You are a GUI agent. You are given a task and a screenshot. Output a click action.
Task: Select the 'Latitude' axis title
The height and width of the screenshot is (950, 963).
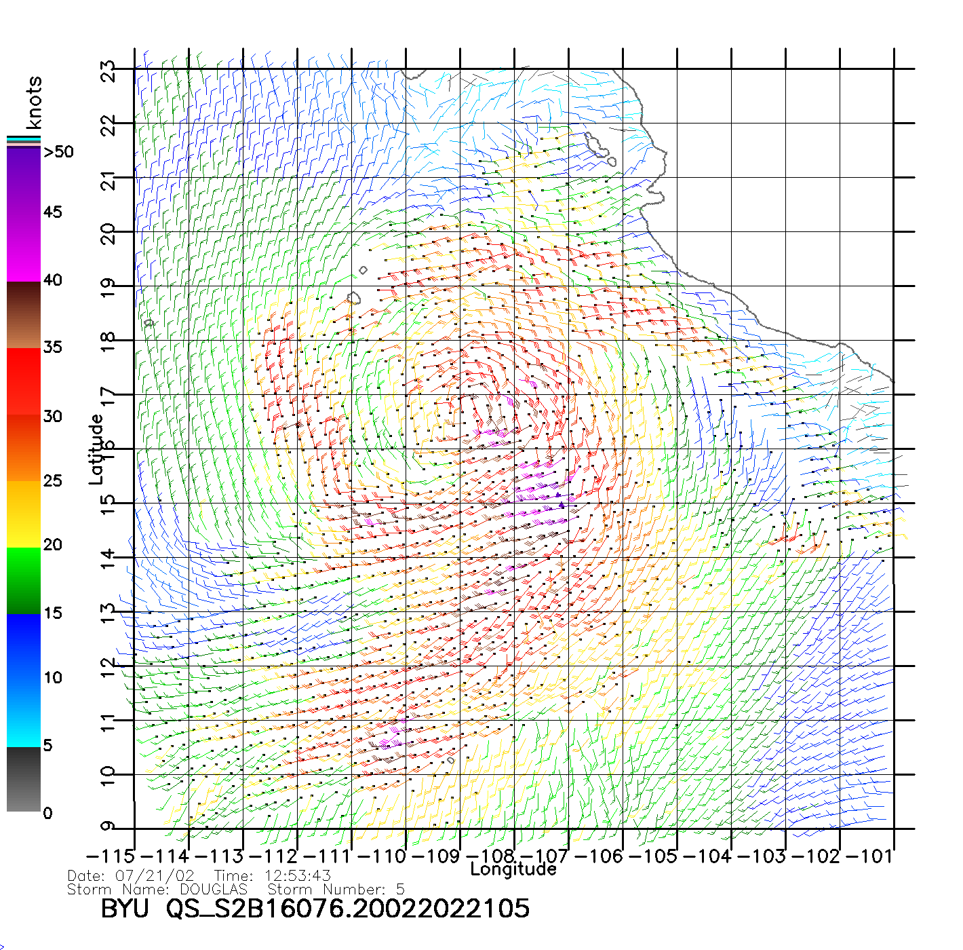96,449
